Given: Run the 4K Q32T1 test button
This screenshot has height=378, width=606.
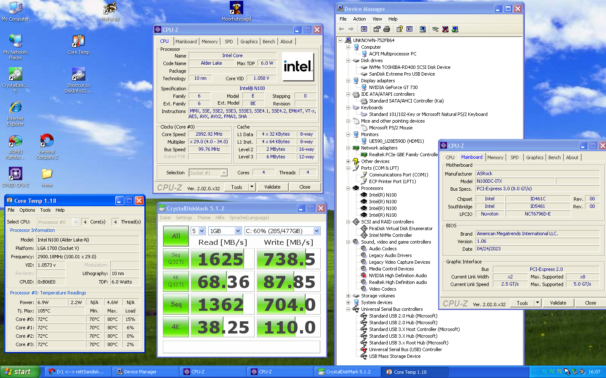Looking at the screenshot, I should coord(175,281).
